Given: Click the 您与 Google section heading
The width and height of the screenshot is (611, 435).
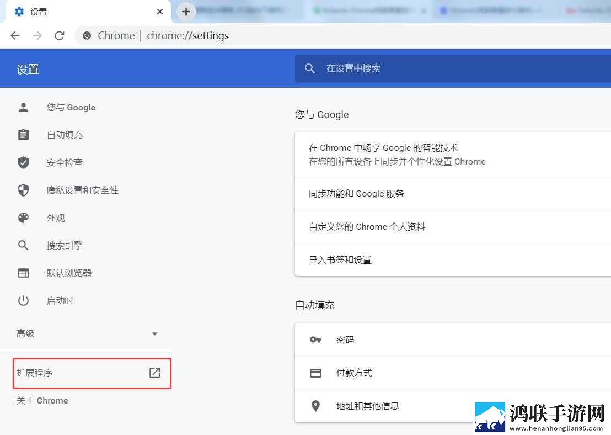Looking at the screenshot, I should [322, 115].
